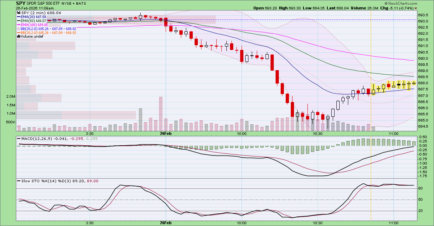Click the 11:00 time label under the stochastic panel
The width and height of the screenshot is (434, 226).
[x=393, y=223]
